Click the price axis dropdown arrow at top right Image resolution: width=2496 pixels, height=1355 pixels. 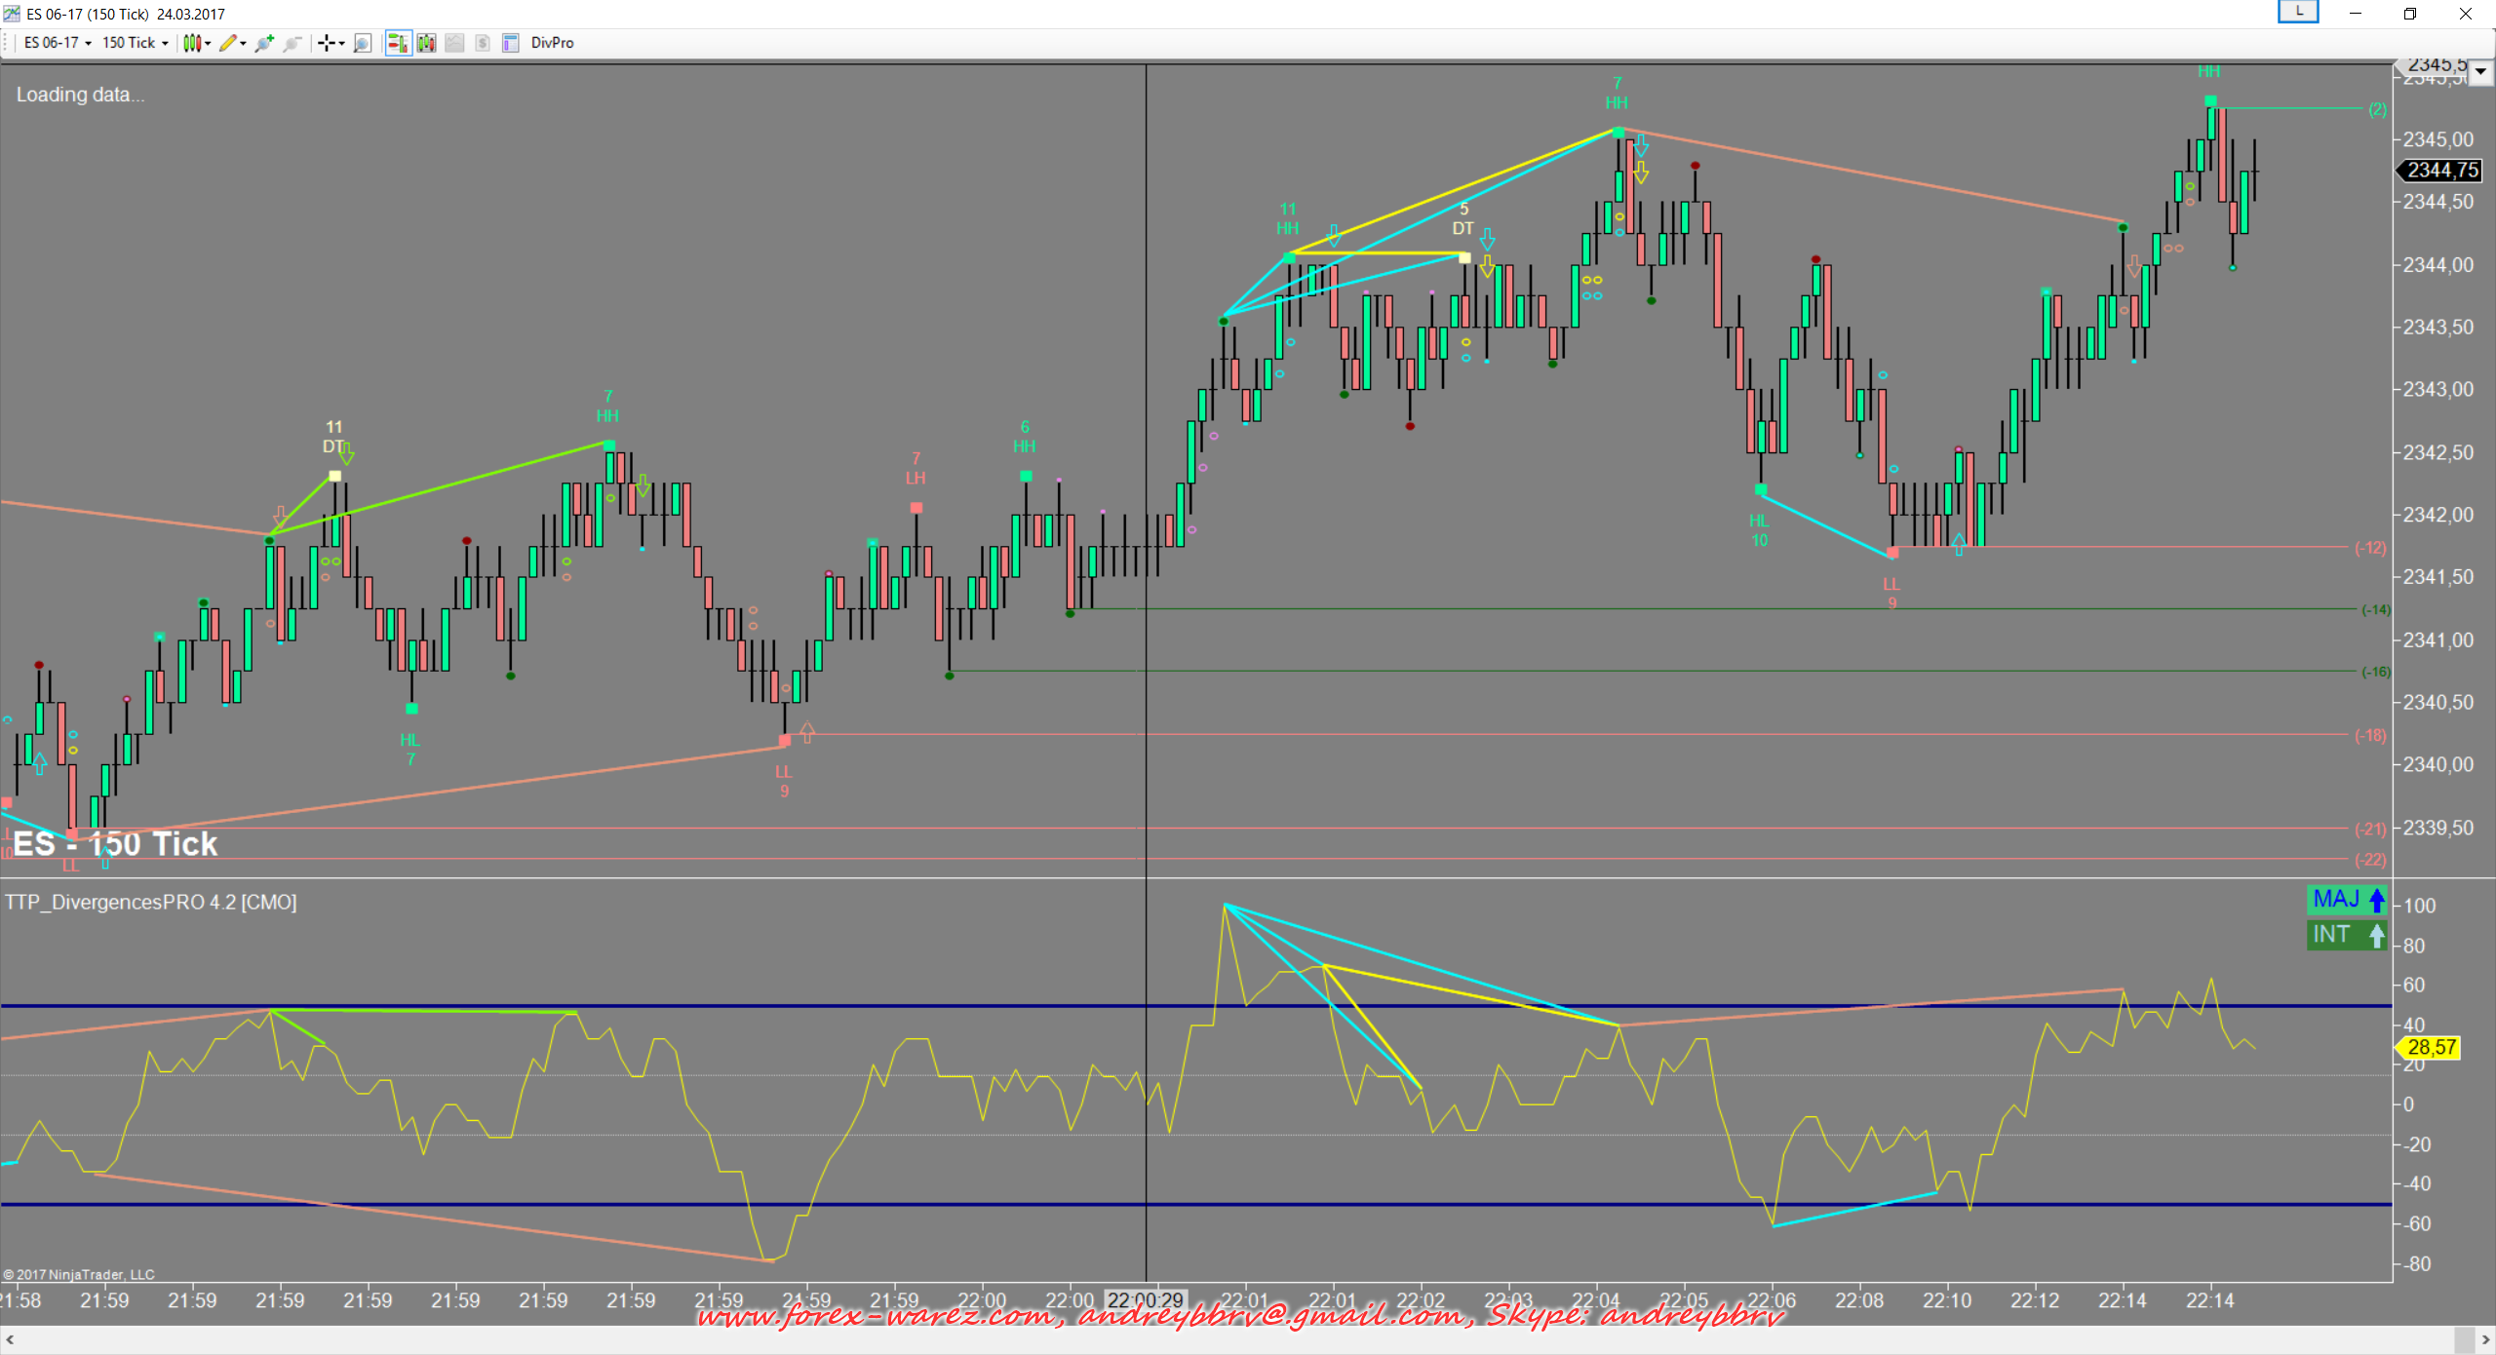pos(2481,71)
